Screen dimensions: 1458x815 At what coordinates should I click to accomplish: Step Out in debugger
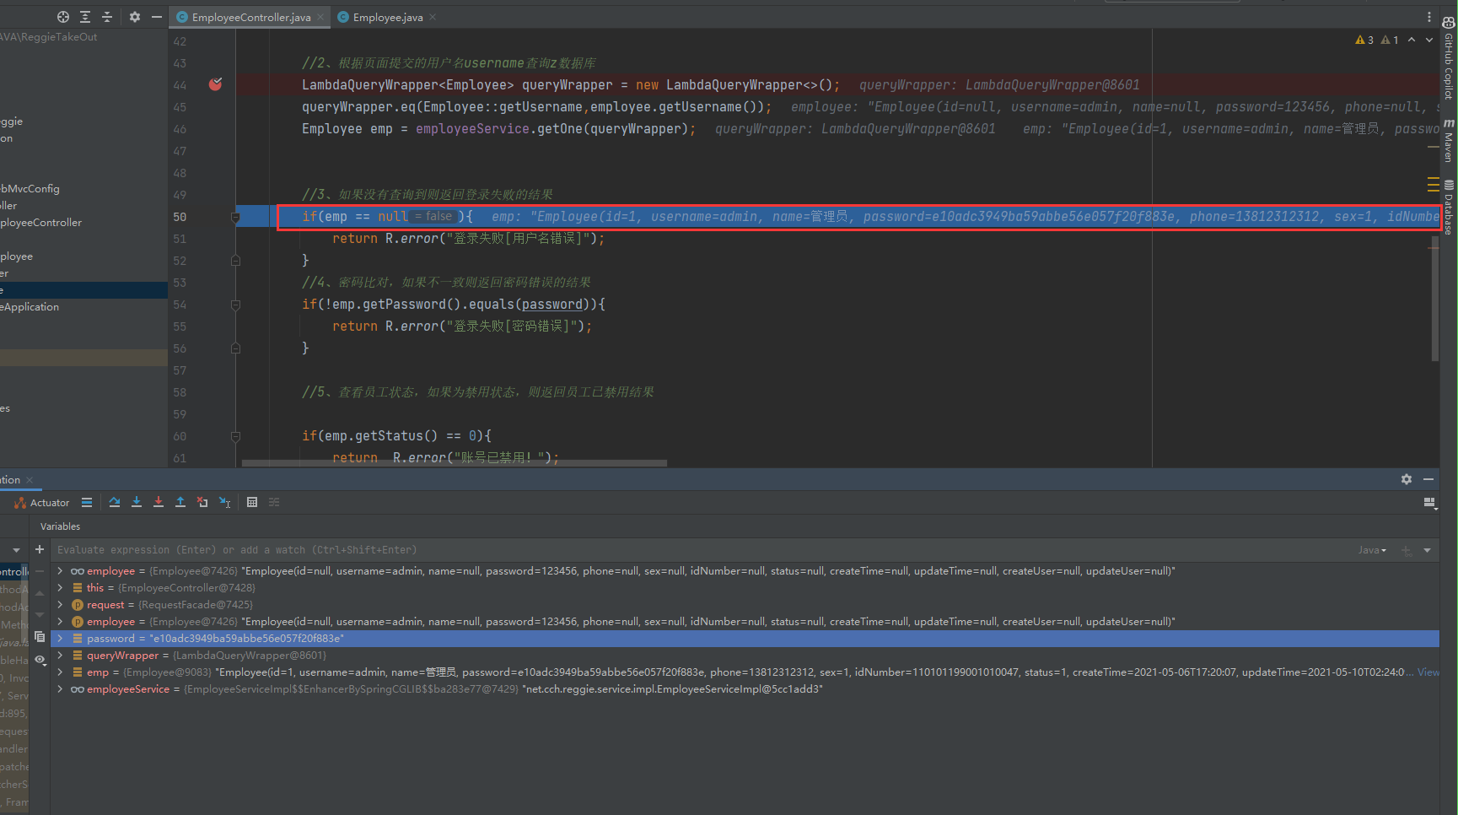coord(180,502)
